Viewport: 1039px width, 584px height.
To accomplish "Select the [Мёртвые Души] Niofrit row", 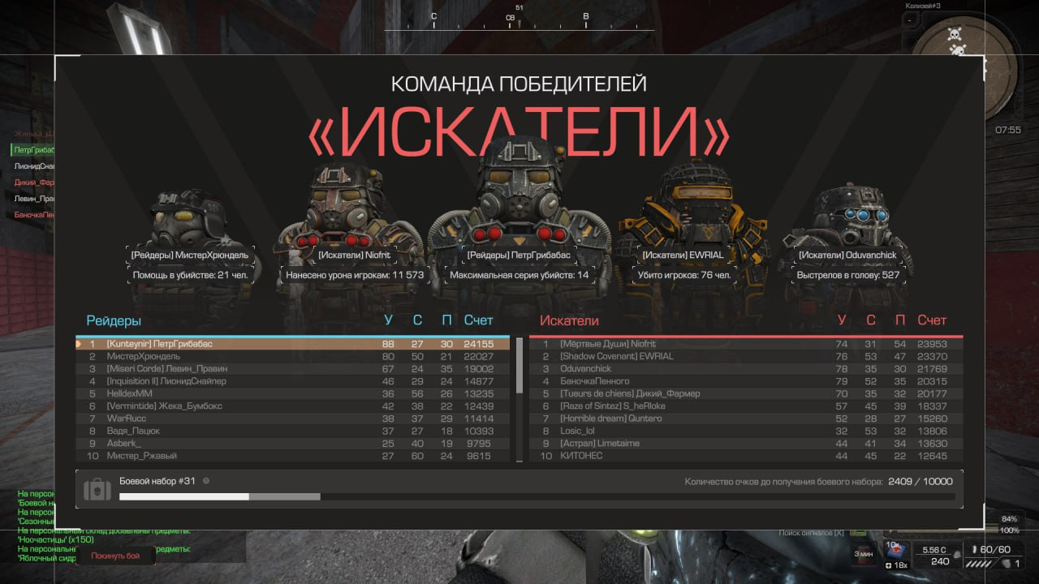I will (746, 344).
